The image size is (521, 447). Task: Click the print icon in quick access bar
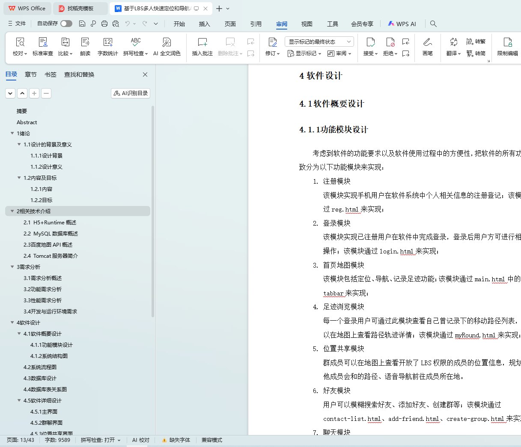click(x=104, y=24)
